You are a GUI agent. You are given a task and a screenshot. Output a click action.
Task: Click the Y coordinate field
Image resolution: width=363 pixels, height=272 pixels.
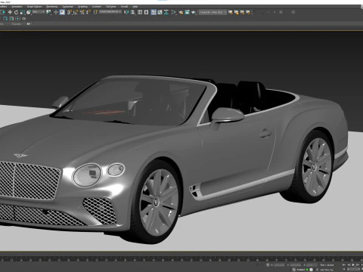click(296, 265)
